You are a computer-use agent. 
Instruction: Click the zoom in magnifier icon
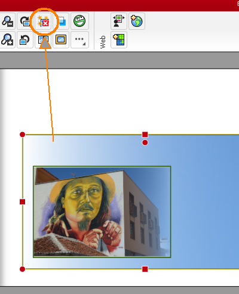(x=7, y=39)
